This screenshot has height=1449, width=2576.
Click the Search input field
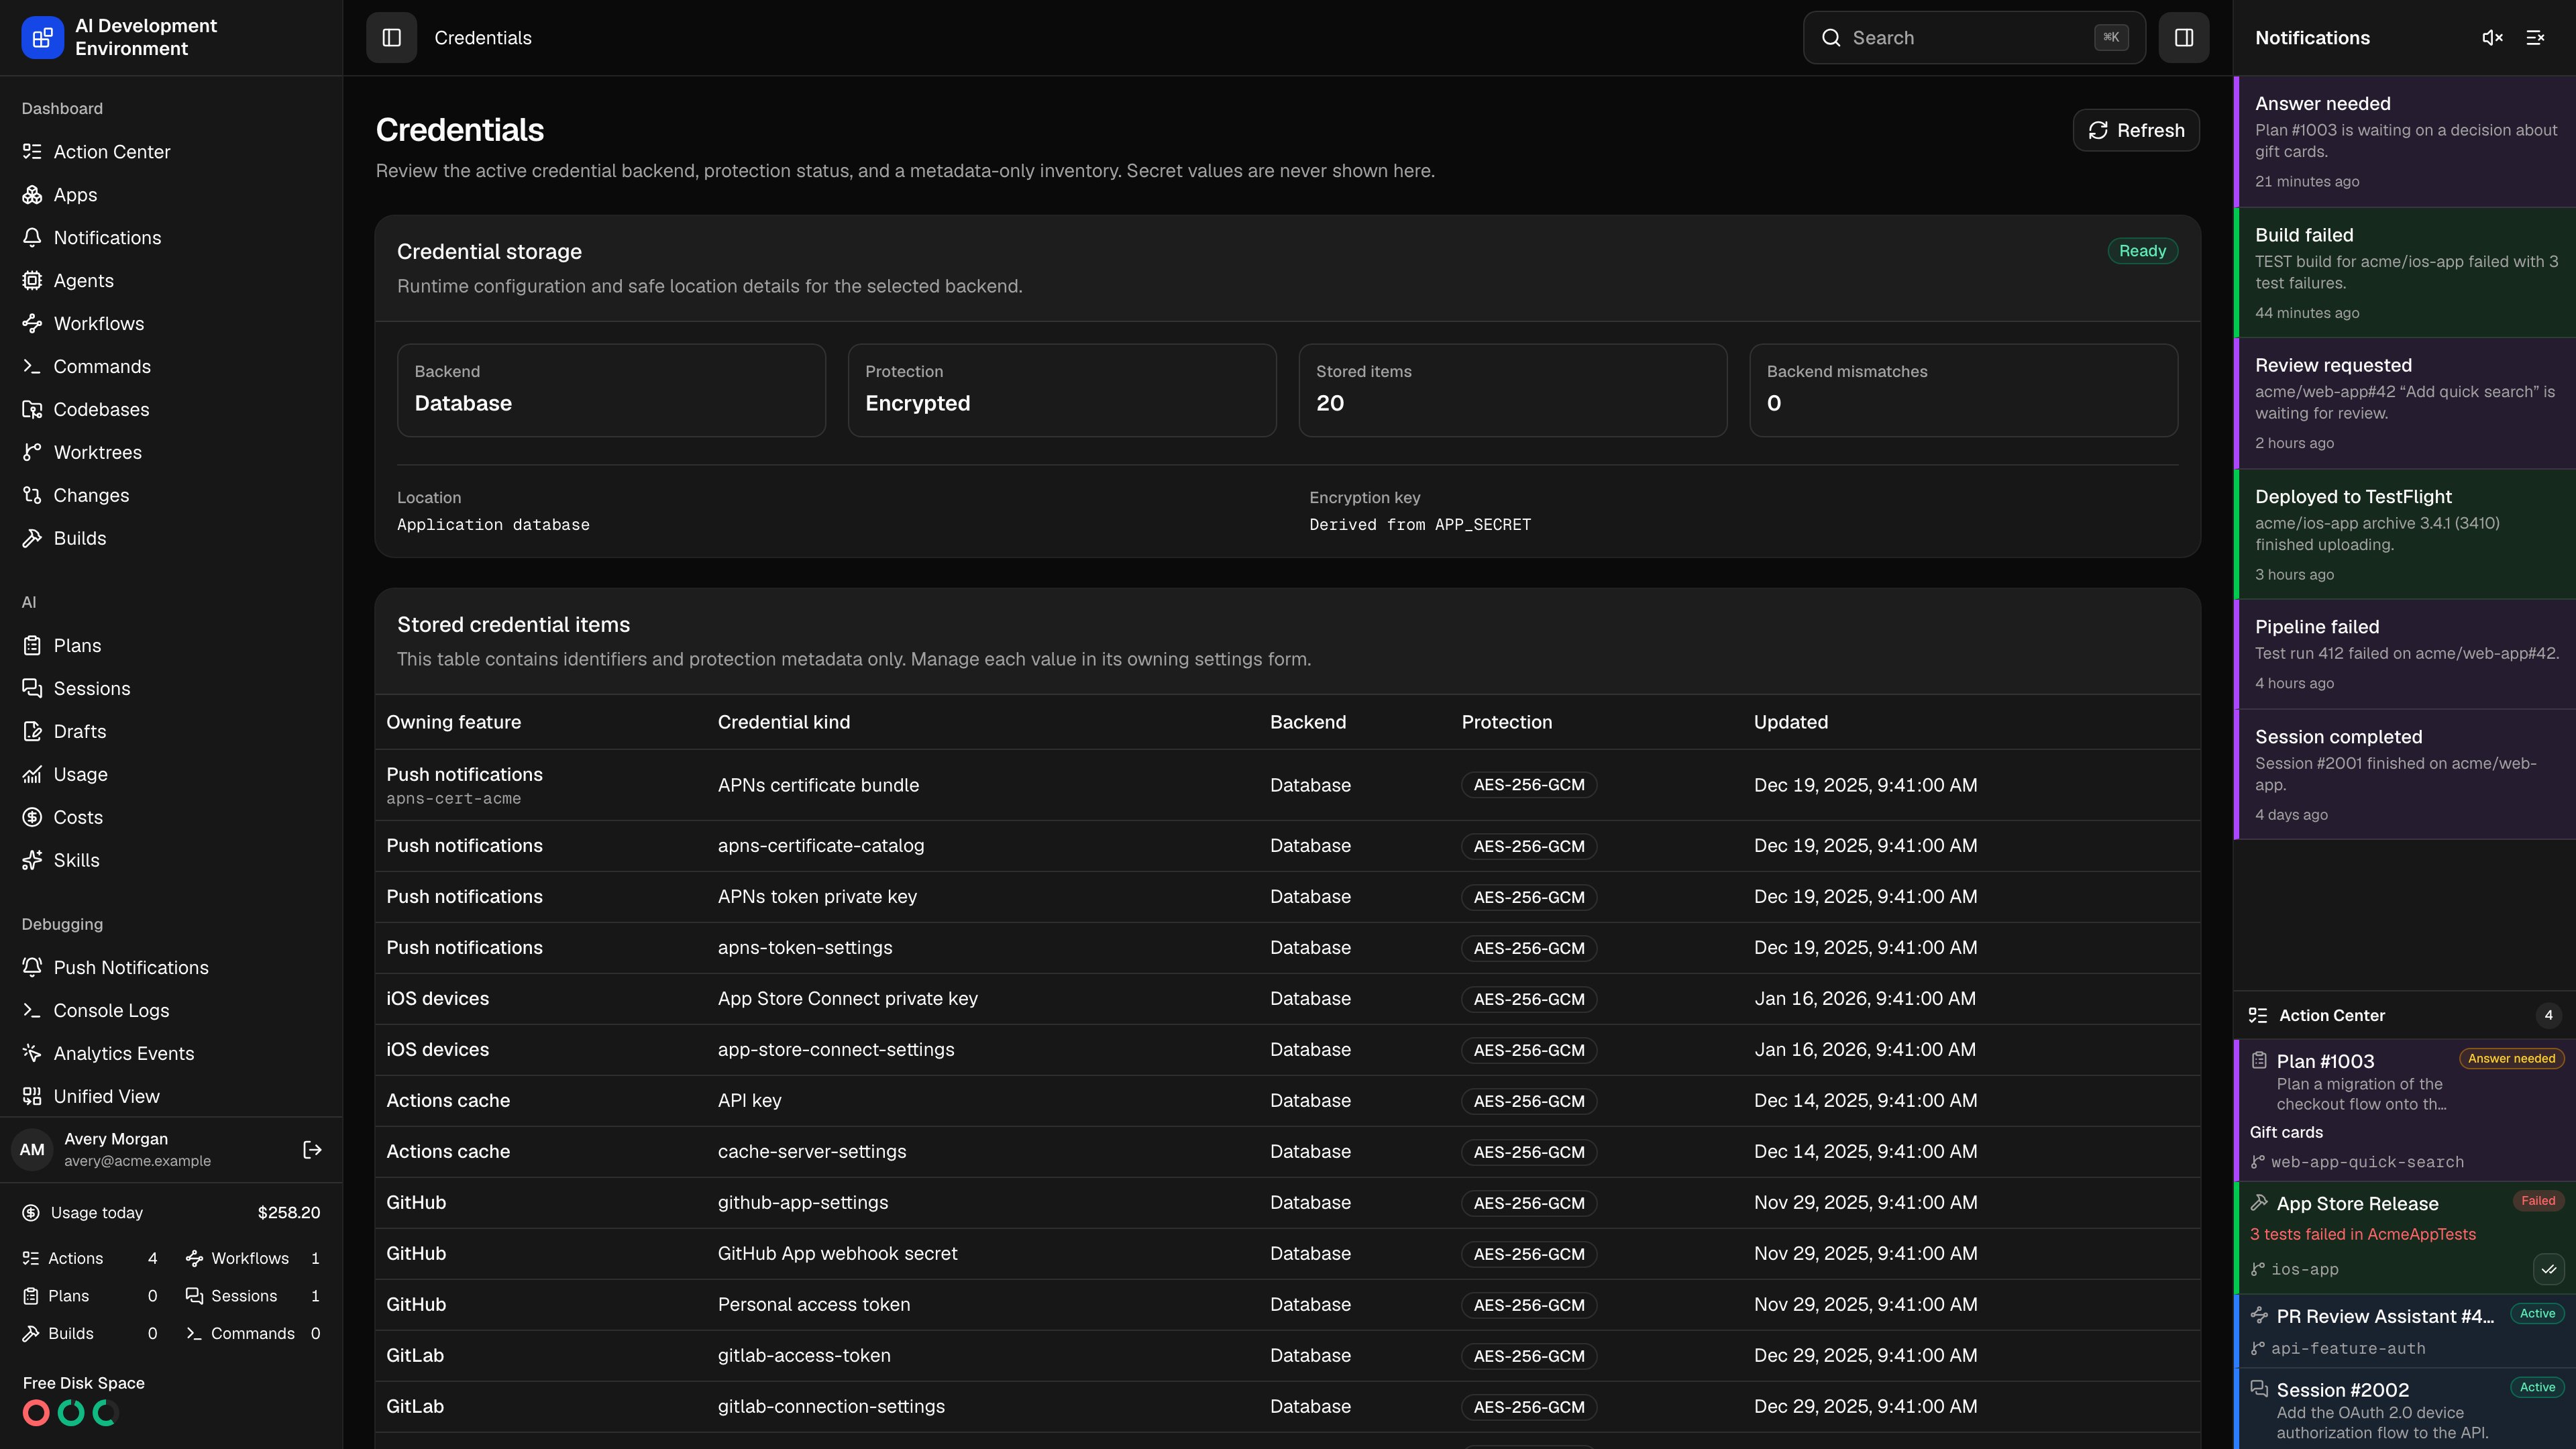pos(1974,38)
